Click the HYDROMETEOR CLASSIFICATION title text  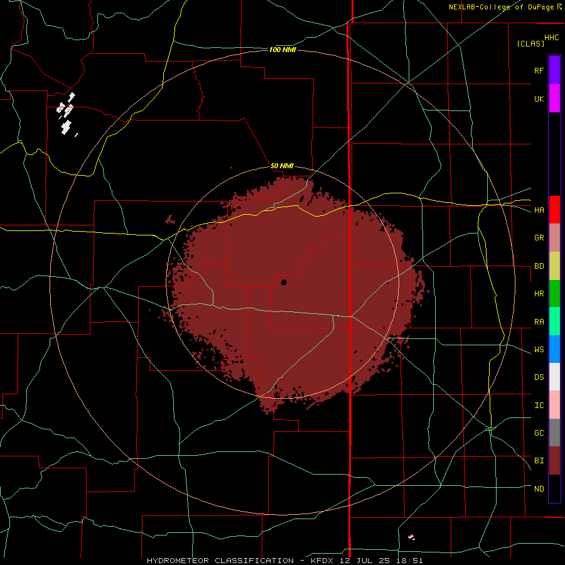(x=220, y=561)
